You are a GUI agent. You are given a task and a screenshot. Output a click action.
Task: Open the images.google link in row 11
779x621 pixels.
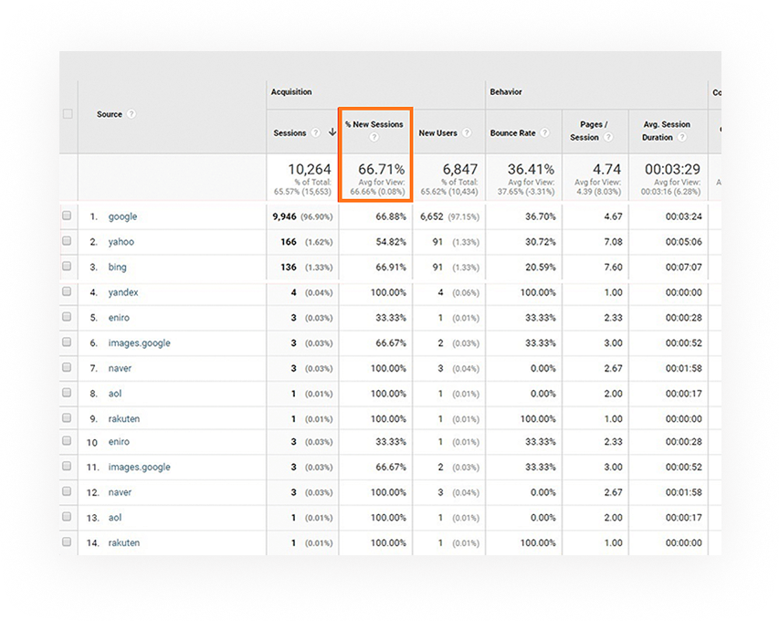click(x=139, y=468)
